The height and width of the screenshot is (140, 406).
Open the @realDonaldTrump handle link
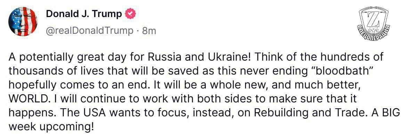pyautogui.click(x=90, y=31)
